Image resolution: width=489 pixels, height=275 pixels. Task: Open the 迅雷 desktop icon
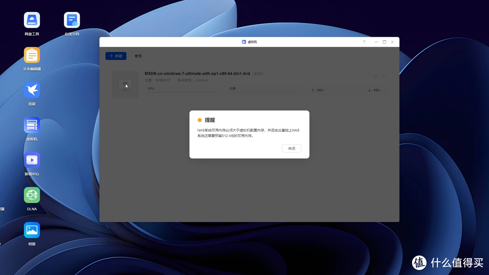[32, 90]
